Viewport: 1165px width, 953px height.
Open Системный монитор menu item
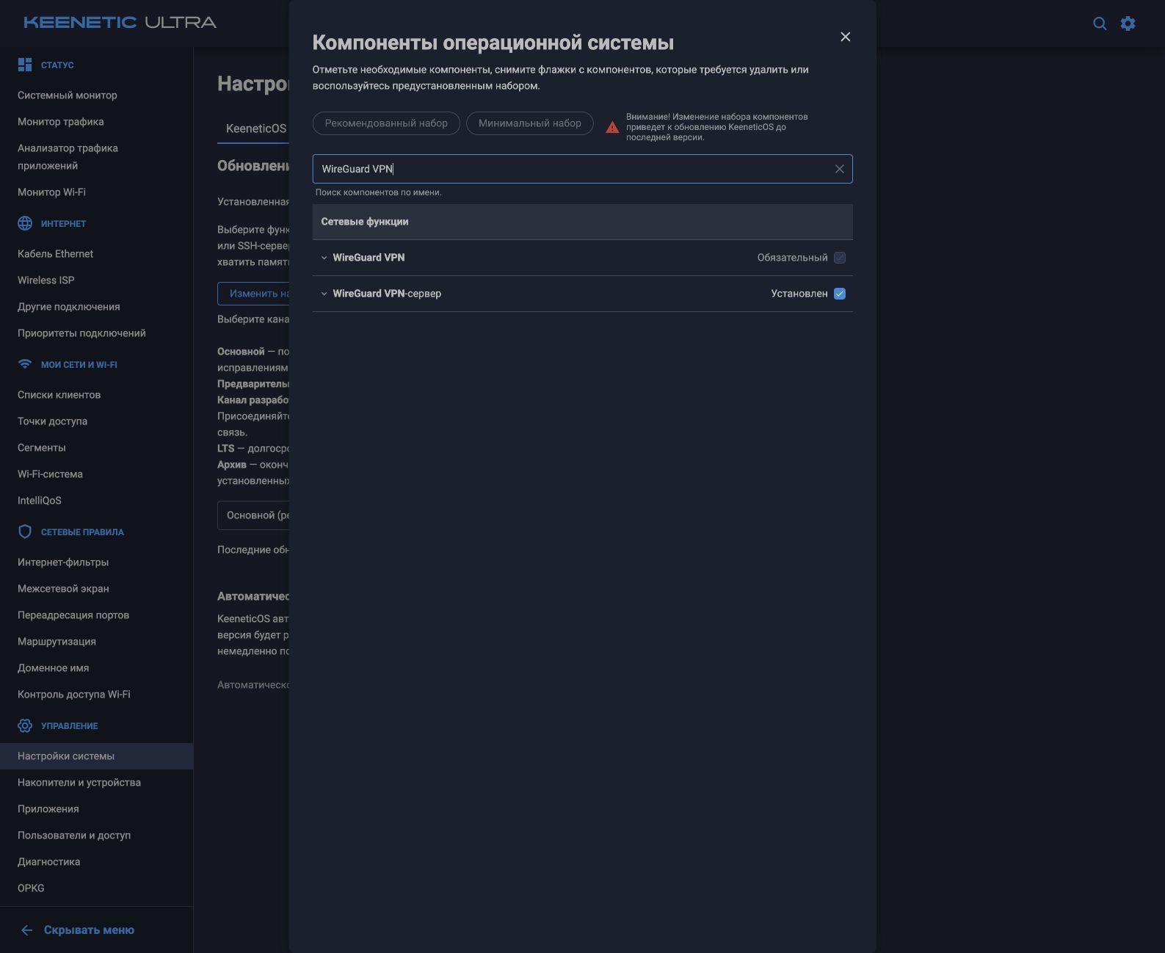coord(68,95)
